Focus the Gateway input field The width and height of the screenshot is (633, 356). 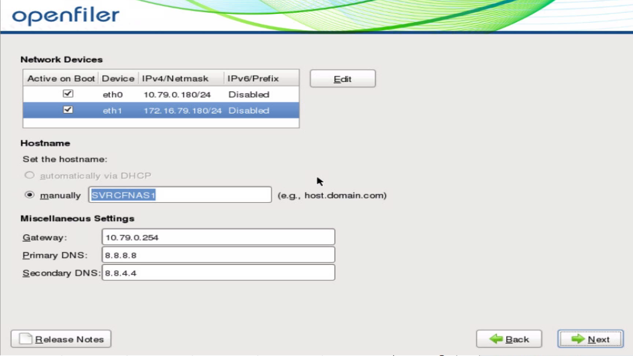218,237
